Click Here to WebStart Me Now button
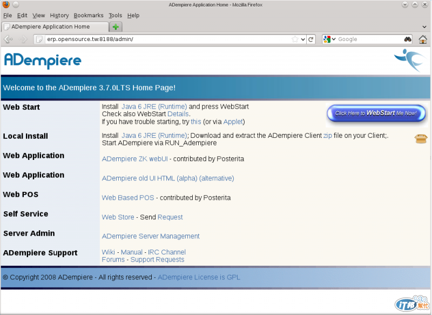 376,113
